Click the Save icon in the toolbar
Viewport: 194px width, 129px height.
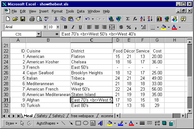[23, 19]
